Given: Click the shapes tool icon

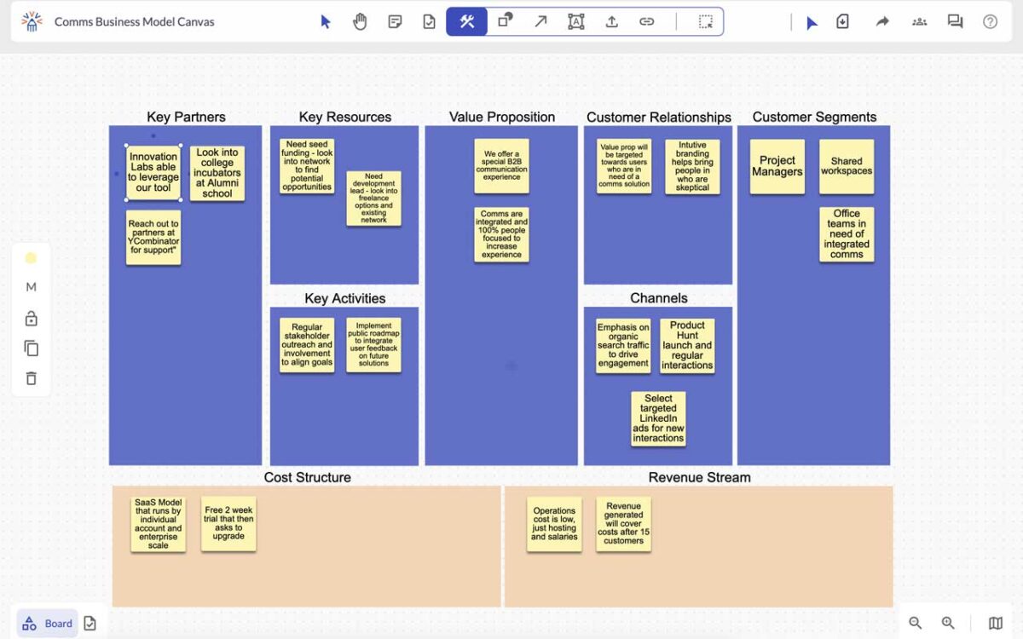Looking at the screenshot, I should 506,21.
